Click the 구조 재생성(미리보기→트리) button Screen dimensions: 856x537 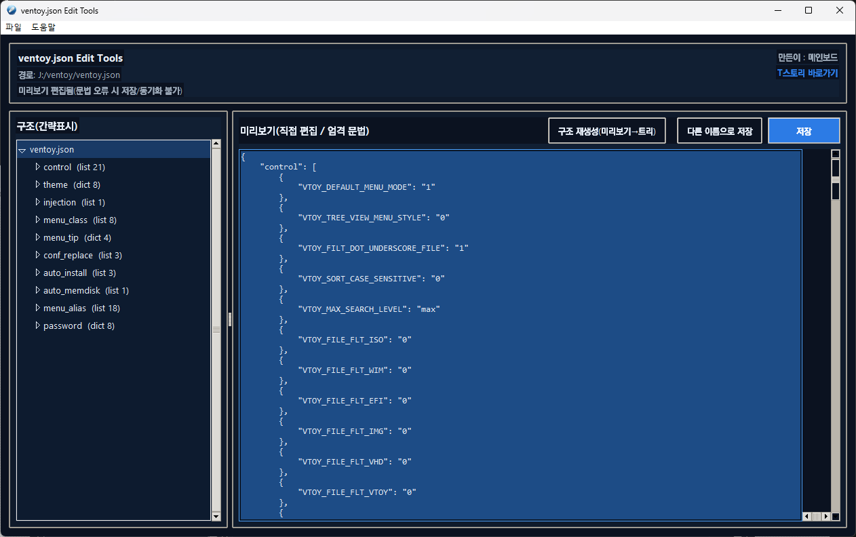coord(606,131)
